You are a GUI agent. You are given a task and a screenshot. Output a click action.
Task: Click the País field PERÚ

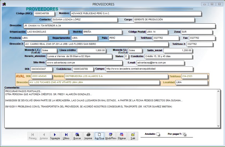tap(122, 38)
